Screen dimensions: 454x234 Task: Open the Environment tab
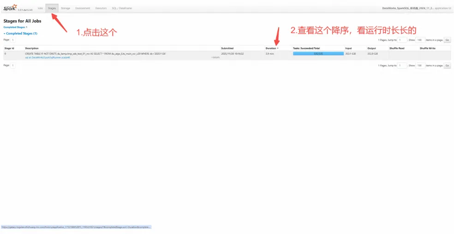(83, 8)
